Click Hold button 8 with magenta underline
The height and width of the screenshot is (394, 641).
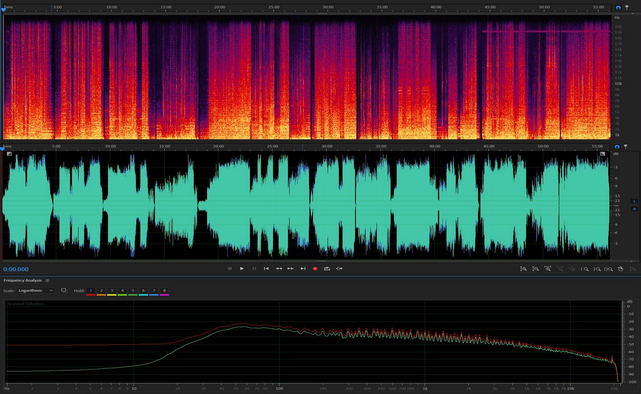[x=164, y=291]
